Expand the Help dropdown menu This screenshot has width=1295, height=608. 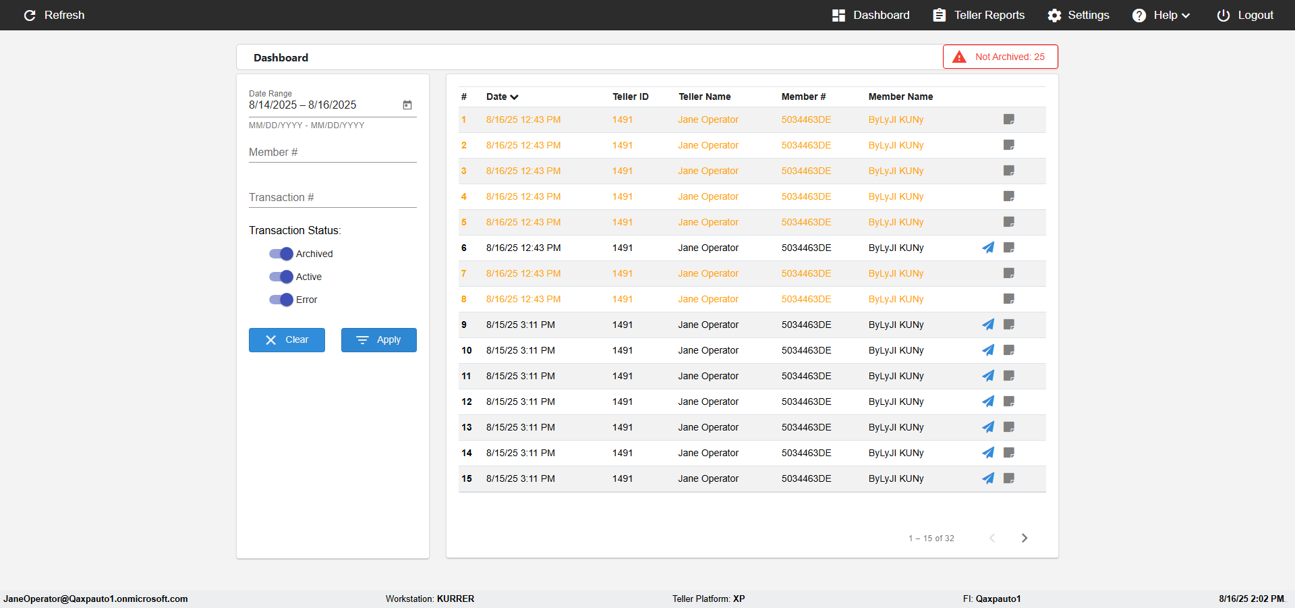pos(1161,15)
